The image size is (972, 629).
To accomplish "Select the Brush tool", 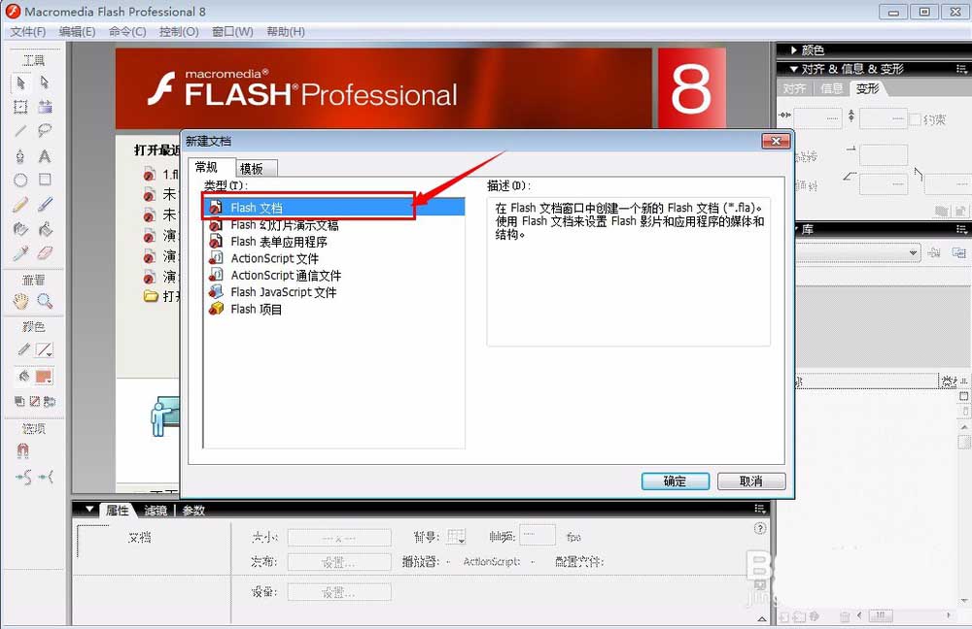I will tap(45, 204).
